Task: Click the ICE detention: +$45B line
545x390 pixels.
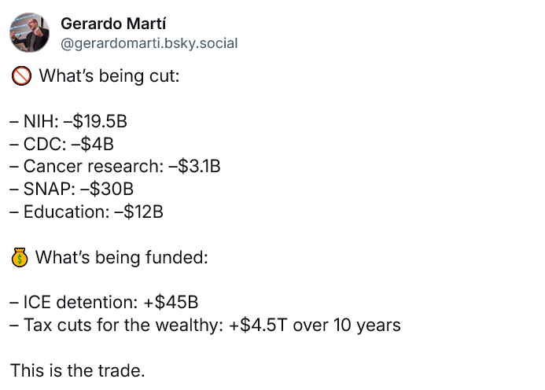Action: [x=104, y=303]
